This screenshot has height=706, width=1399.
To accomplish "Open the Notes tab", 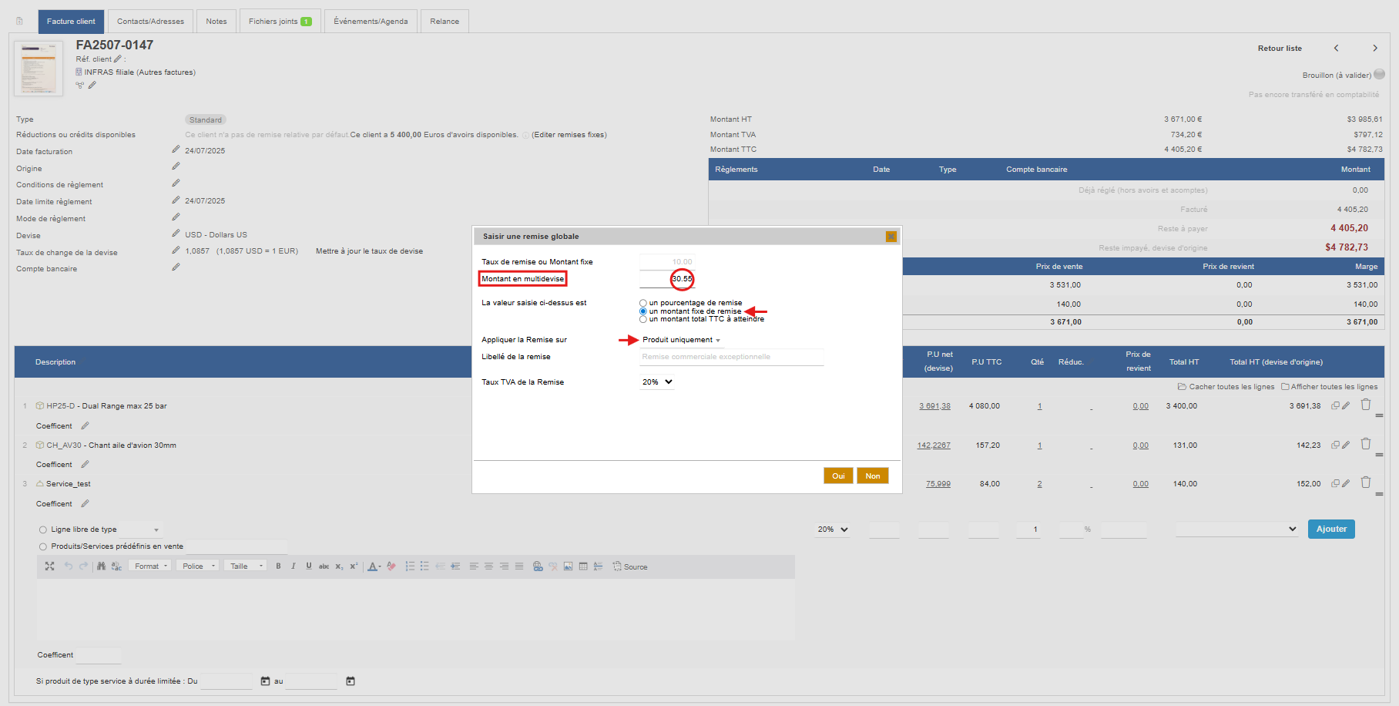I will 216,22.
